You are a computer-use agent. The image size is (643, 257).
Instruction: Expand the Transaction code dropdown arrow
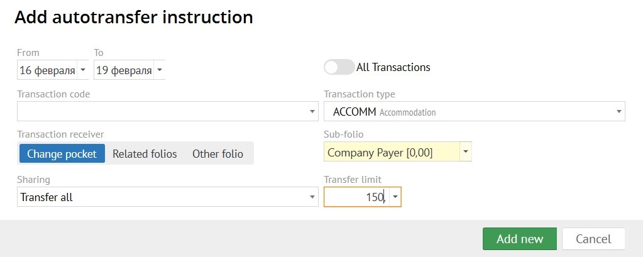(x=313, y=112)
